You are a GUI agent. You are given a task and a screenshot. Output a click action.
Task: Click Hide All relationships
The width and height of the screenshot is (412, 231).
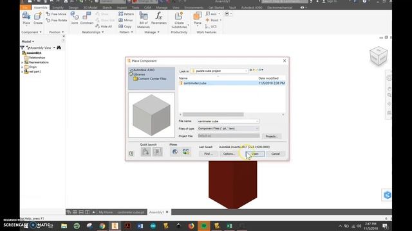click(104, 26)
